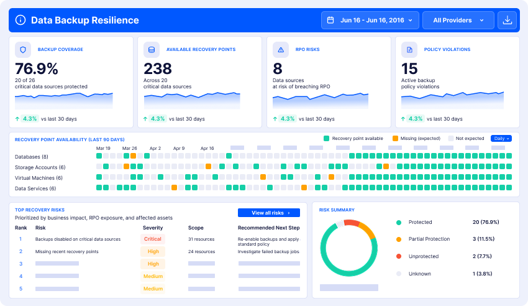
Task: Click the warning triangle icon on RPO Risks card
Action: pyautogui.click(x=281, y=50)
